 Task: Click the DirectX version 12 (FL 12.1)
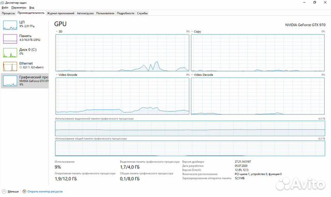click(x=242, y=170)
